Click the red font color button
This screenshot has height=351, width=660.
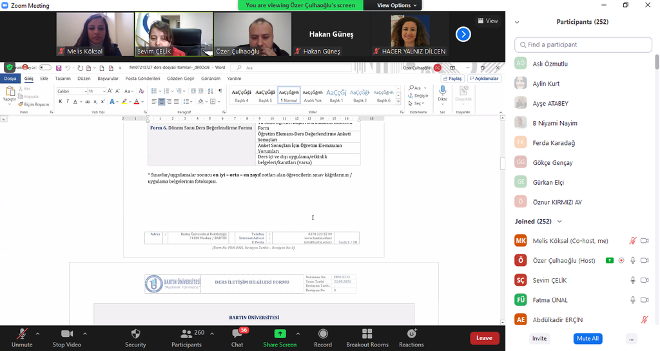(137, 101)
